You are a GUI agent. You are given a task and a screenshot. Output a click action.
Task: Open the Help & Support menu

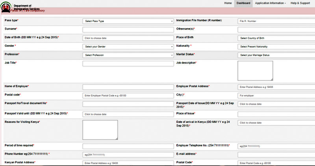(x=300, y=3)
